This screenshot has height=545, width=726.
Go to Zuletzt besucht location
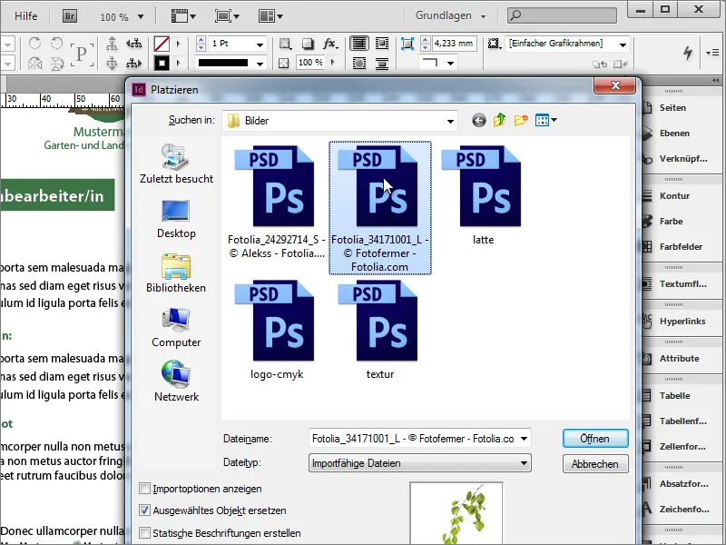(176, 163)
